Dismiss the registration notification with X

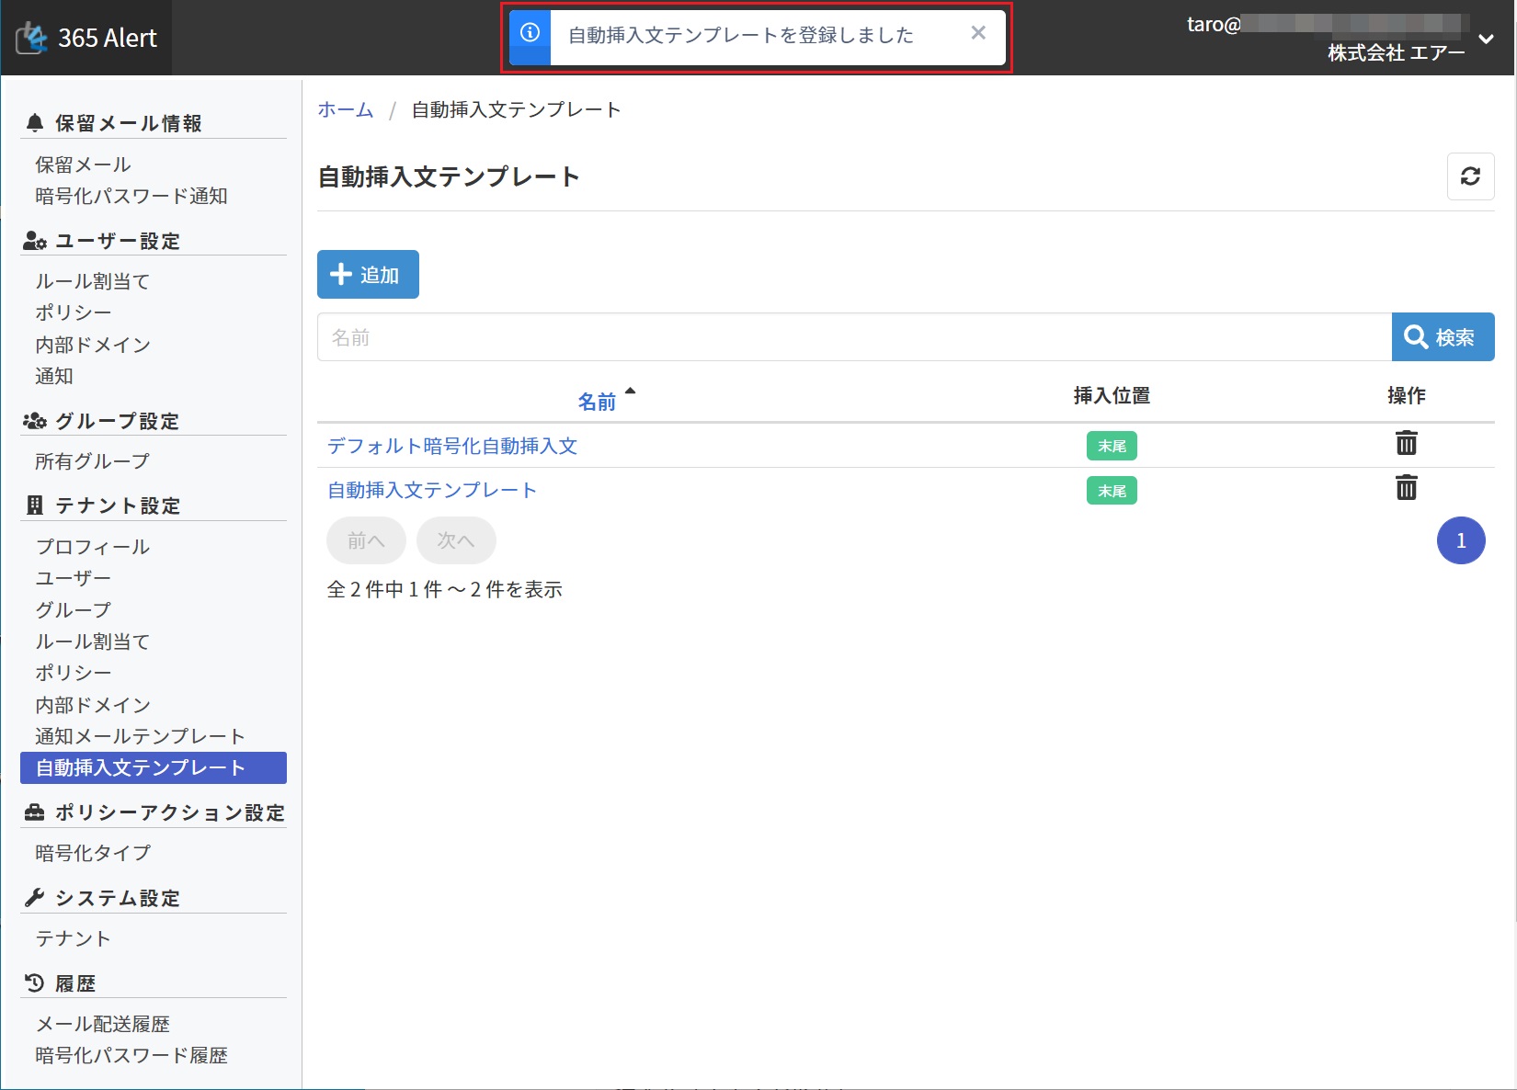pyautogui.click(x=978, y=34)
